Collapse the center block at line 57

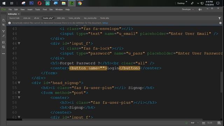[19, 97]
